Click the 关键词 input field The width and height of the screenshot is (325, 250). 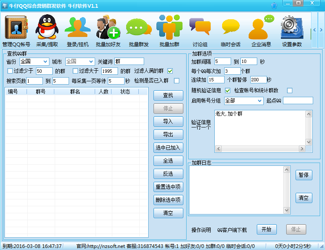point(129,61)
